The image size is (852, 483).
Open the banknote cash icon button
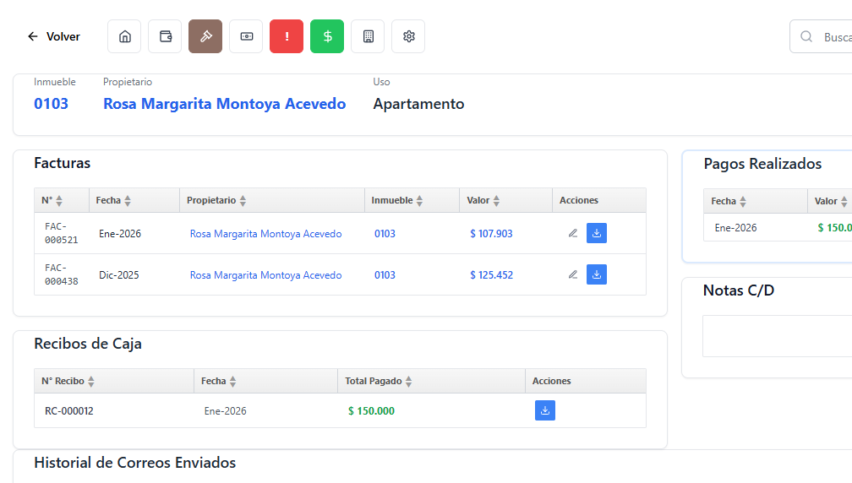click(246, 36)
